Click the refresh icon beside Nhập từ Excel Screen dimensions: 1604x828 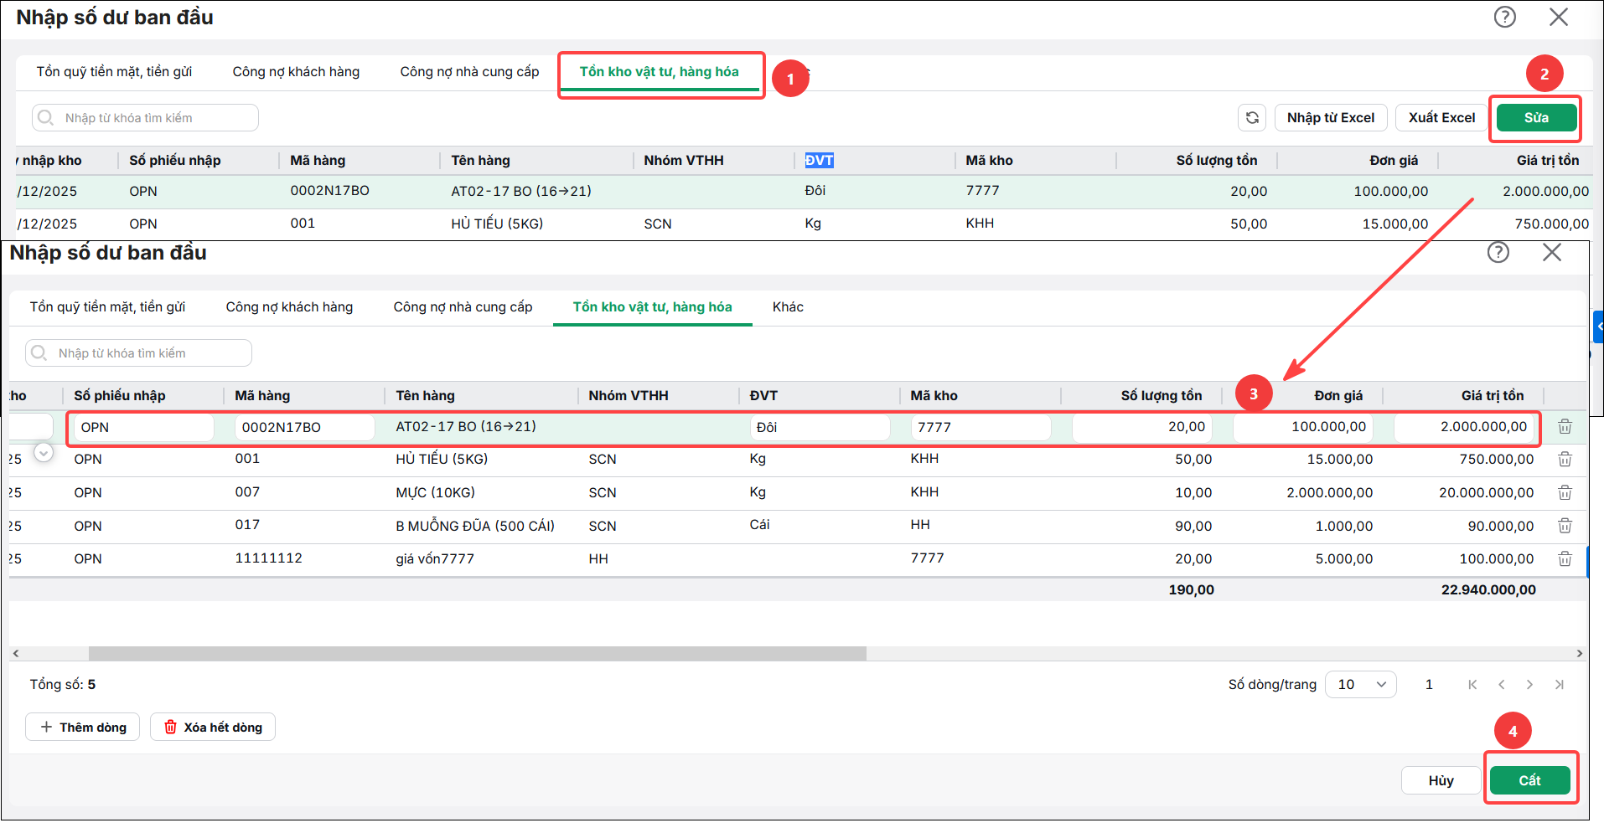(1252, 118)
